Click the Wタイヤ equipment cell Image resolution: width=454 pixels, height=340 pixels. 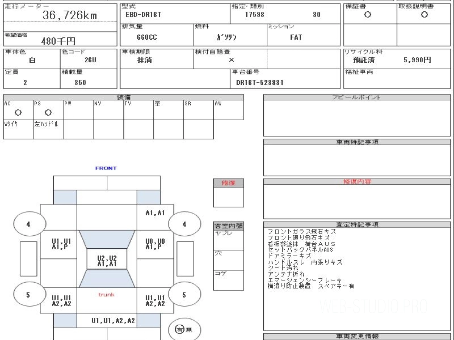click(19, 130)
